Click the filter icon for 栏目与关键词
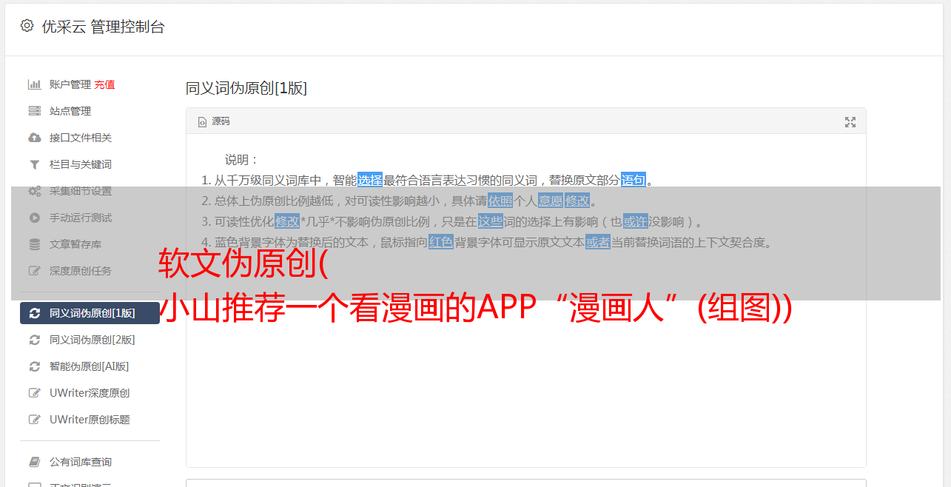The width and height of the screenshot is (951, 487). point(34,164)
